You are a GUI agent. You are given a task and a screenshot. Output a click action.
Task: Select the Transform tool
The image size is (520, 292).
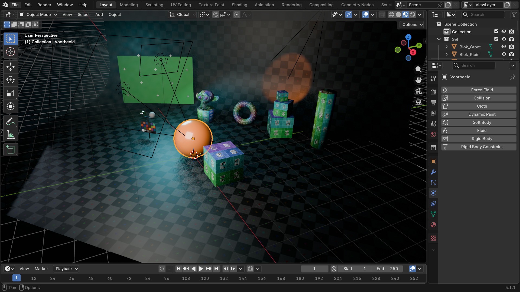click(x=11, y=107)
